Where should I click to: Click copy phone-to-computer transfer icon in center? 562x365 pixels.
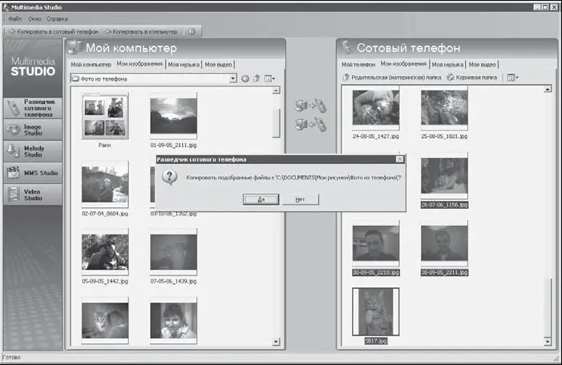pyautogui.click(x=310, y=125)
